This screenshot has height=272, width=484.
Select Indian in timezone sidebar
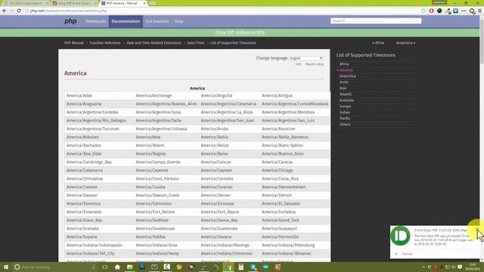click(x=345, y=113)
